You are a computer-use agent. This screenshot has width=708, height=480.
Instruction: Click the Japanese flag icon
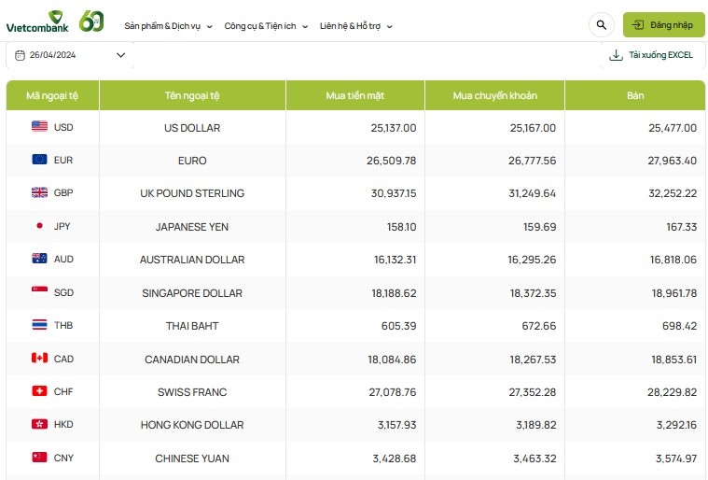(39, 226)
